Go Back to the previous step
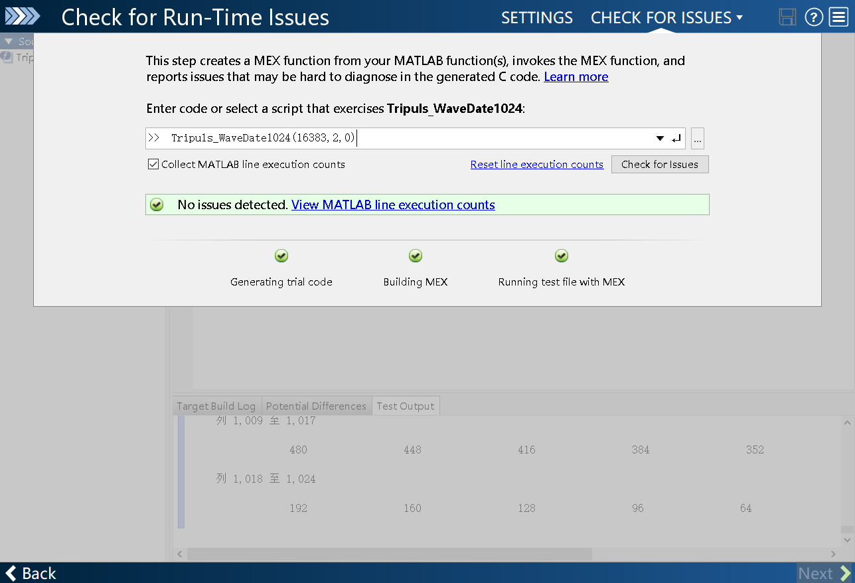Screen dimensions: 855x583 point(31,573)
